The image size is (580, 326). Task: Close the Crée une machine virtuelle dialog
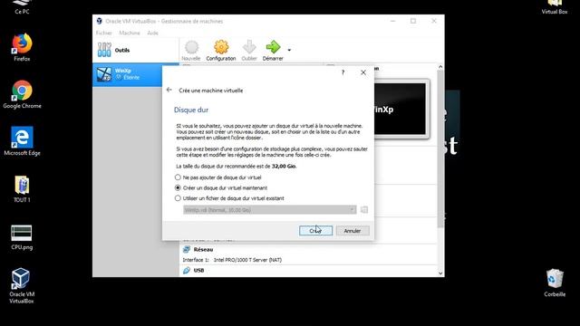point(363,72)
